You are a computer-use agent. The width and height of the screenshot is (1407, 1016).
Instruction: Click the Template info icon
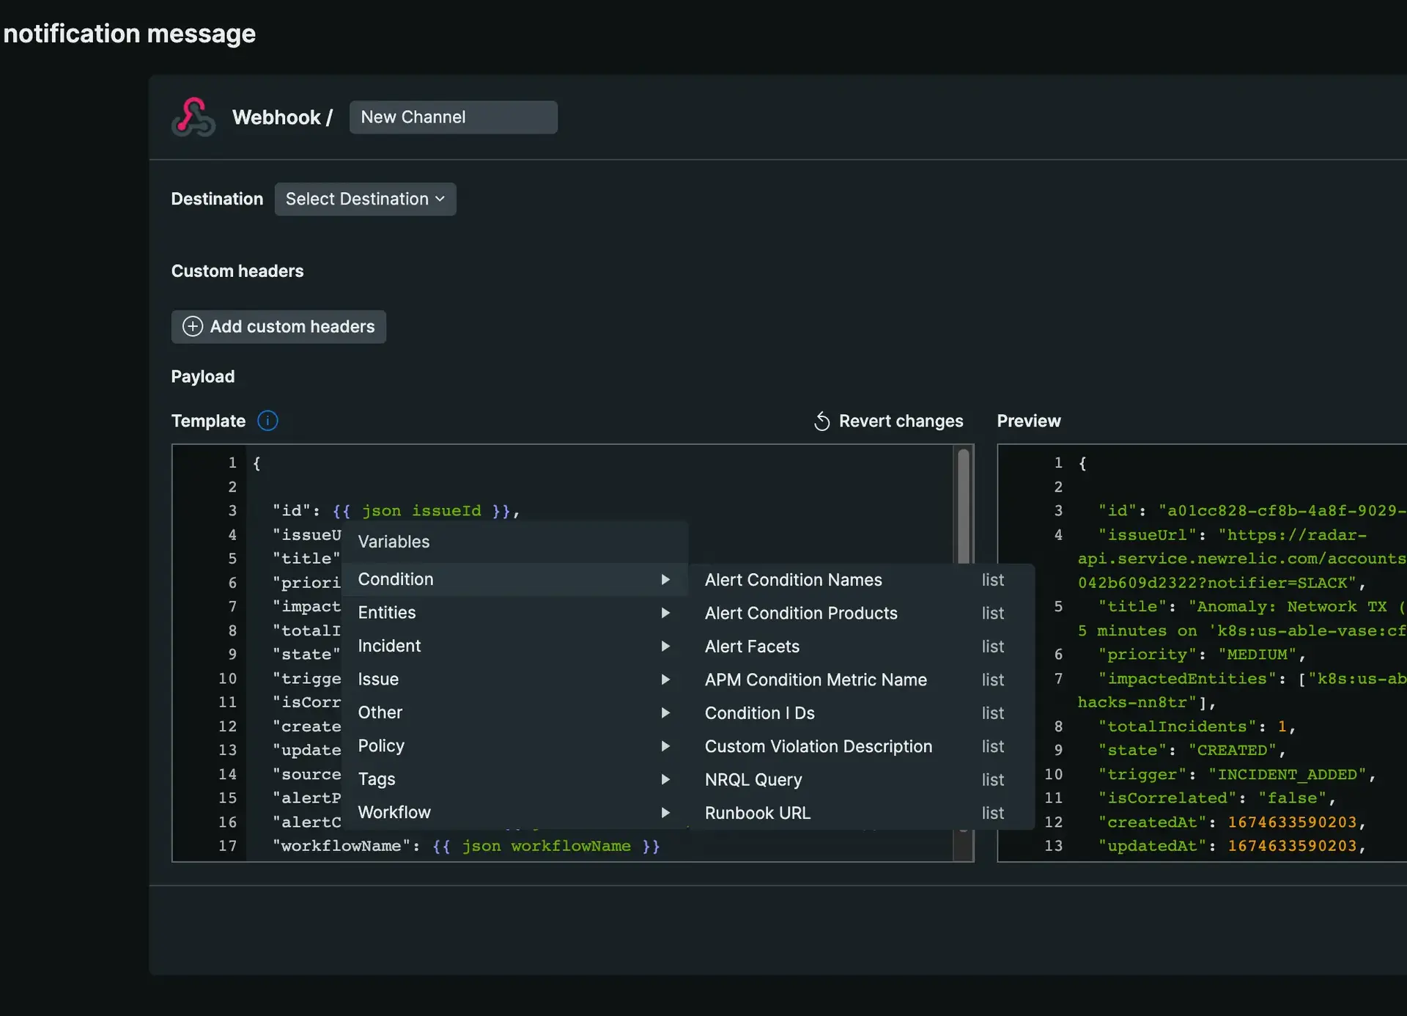click(267, 421)
